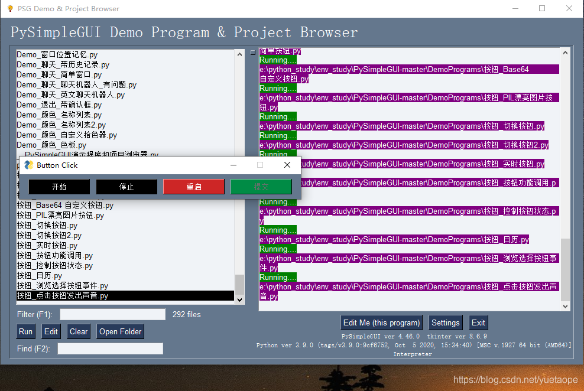Minimize the Button Click window
584x391 pixels.
(233, 165)
